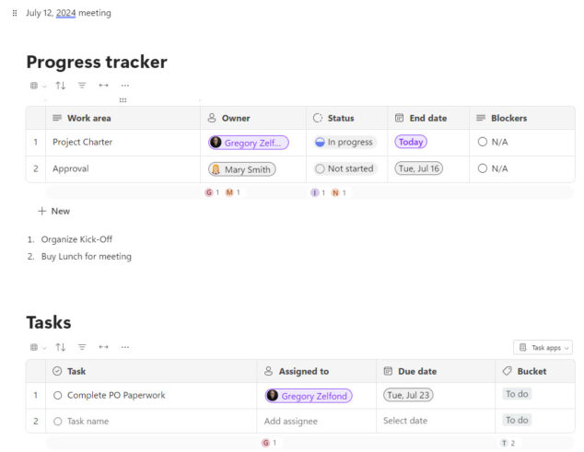
Task: Open the filter icon in Tasks toolbar
Action: (82, 347)
